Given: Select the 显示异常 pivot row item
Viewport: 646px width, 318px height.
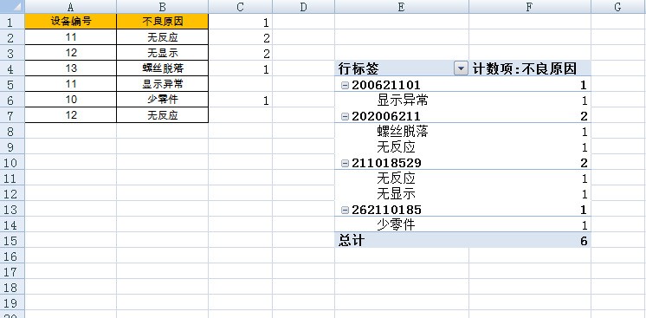Looking at the screenshot, I should (402, 101).
